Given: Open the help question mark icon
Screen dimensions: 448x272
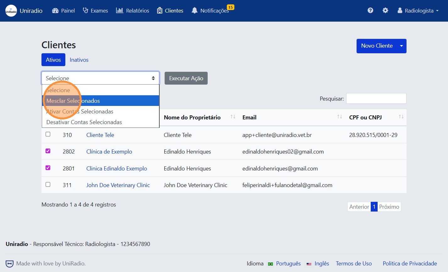Looking at the screenshot, I should click(370, 10).
